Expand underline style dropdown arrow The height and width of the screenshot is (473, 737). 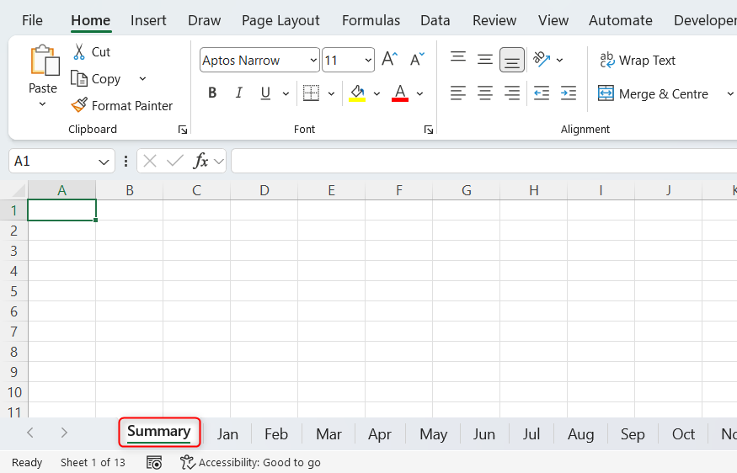286,93
